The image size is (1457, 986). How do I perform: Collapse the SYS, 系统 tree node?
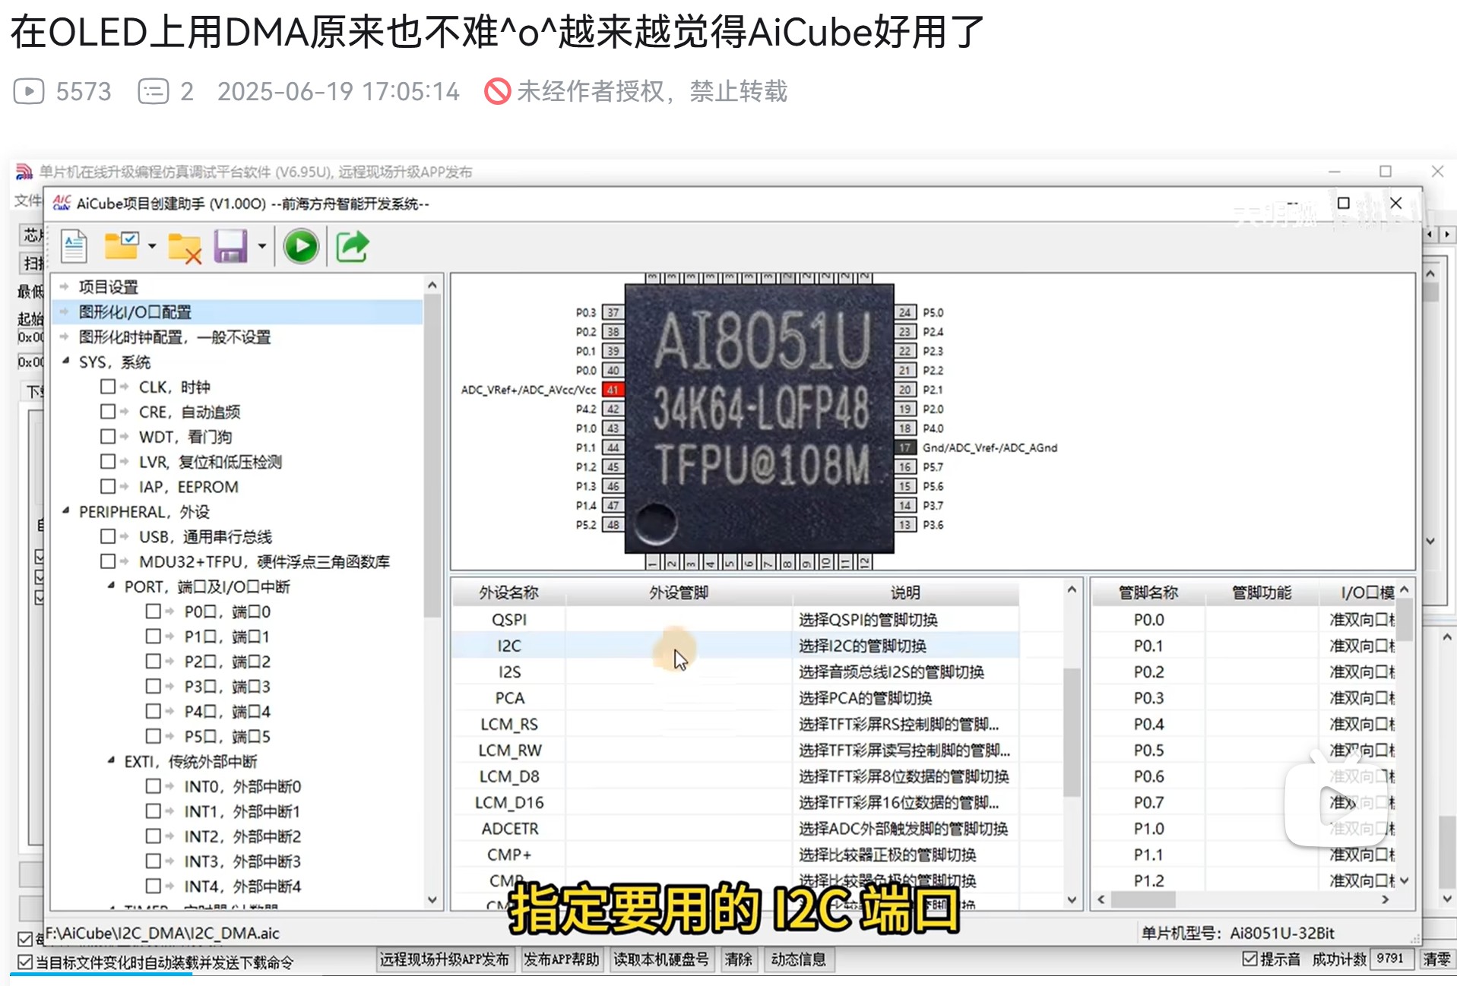66,362
